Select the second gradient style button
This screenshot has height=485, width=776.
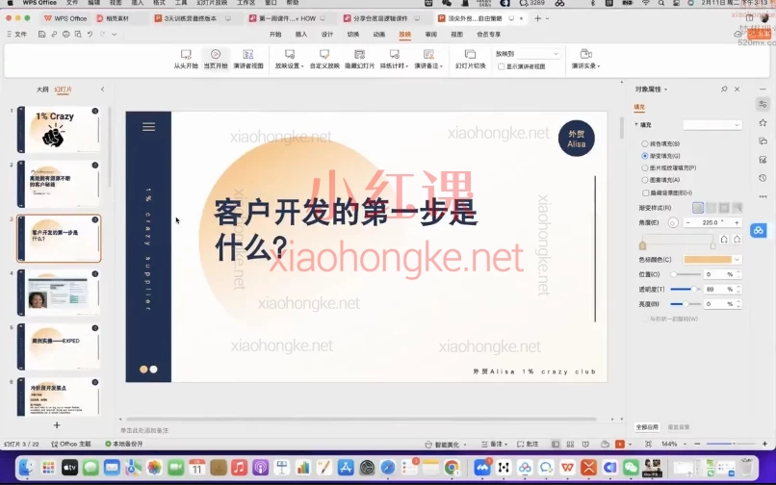click(x=711, y=207)
